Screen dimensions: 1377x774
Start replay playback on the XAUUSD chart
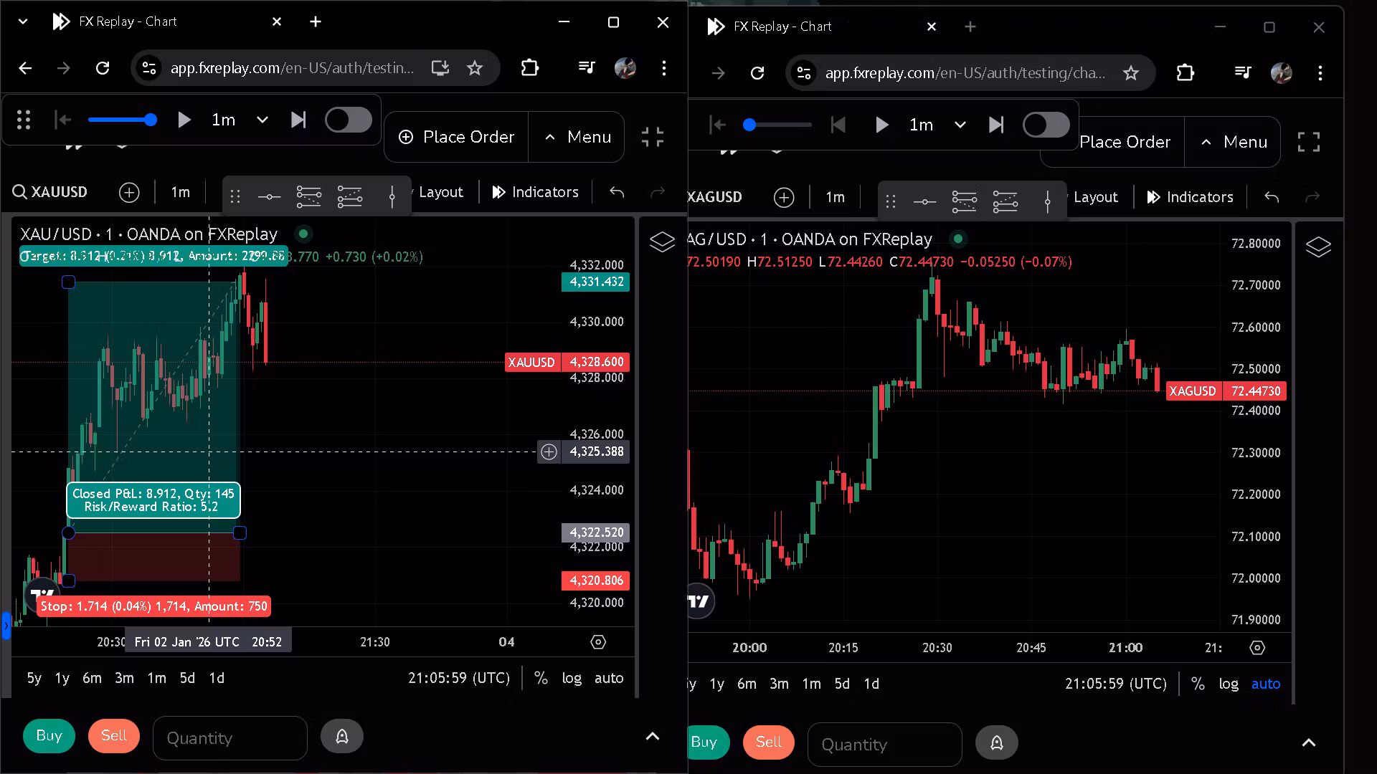[x=184, y=120]
